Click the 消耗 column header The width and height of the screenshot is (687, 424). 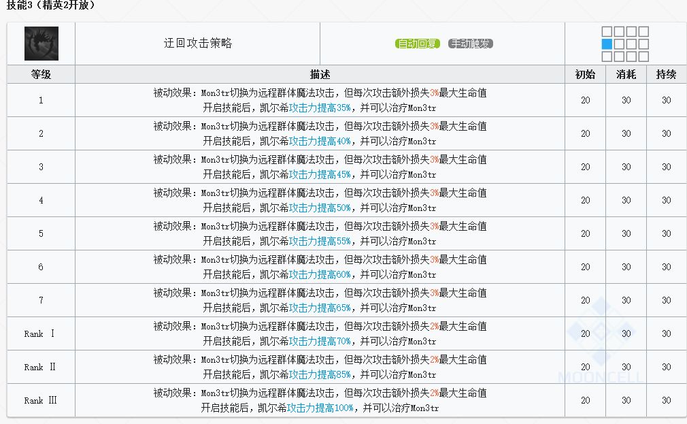coord(626,75)
